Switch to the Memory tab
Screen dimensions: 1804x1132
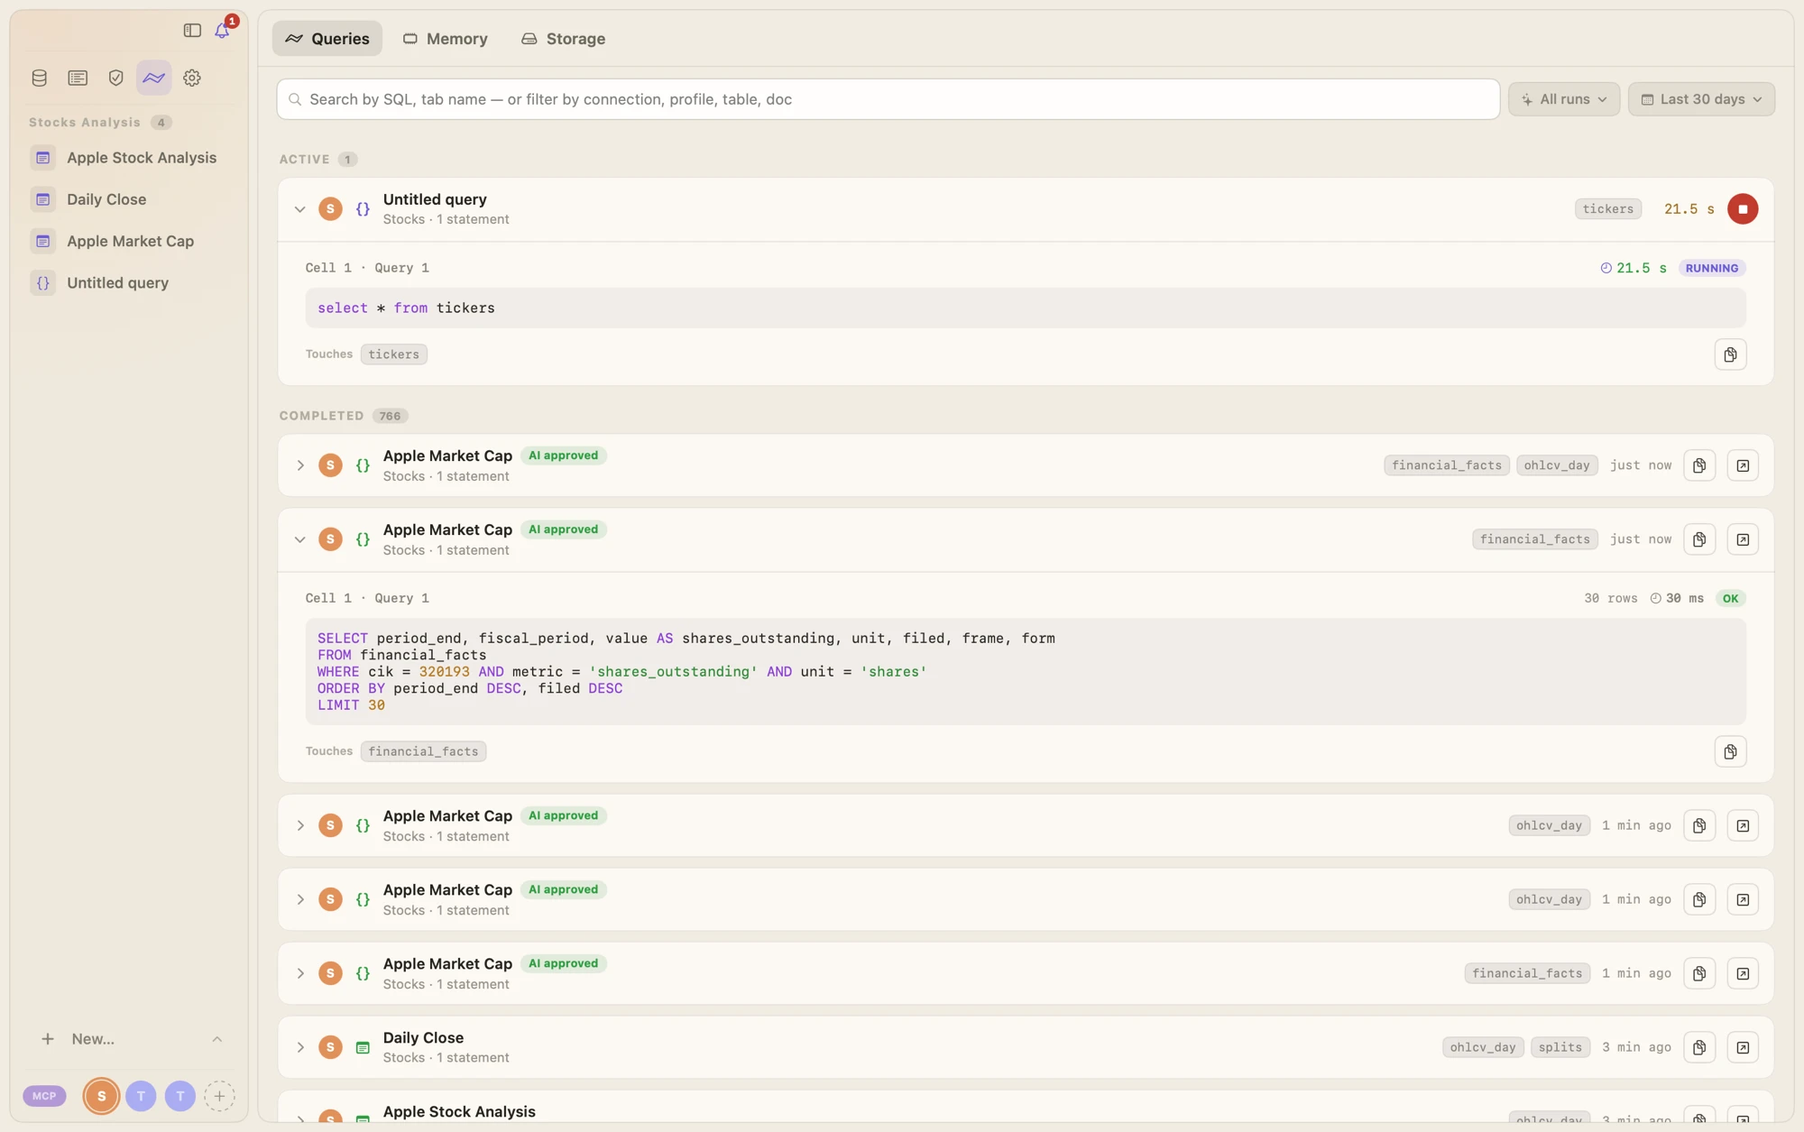[446, 39]
